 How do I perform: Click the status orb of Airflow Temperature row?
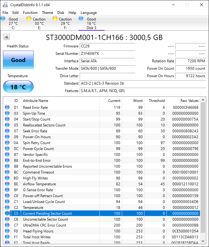[7, 184]
